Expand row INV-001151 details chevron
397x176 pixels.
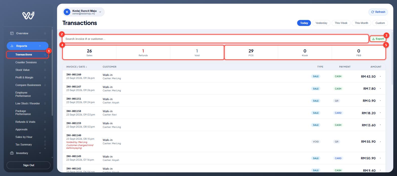pyautogui.click(x=380, y=101)
